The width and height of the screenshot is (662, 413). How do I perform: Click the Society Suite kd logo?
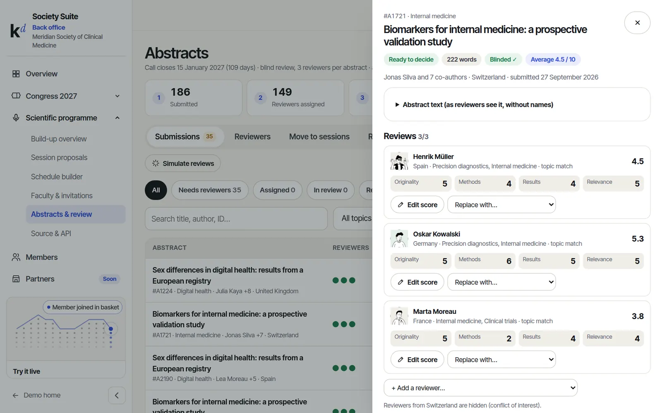coord(18,31)
